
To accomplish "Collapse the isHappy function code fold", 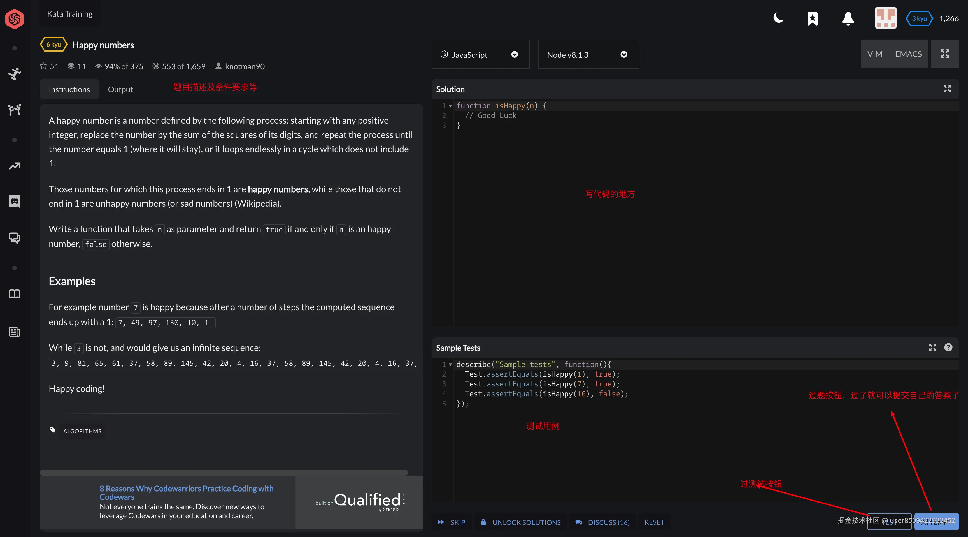I will click(450, 106).
